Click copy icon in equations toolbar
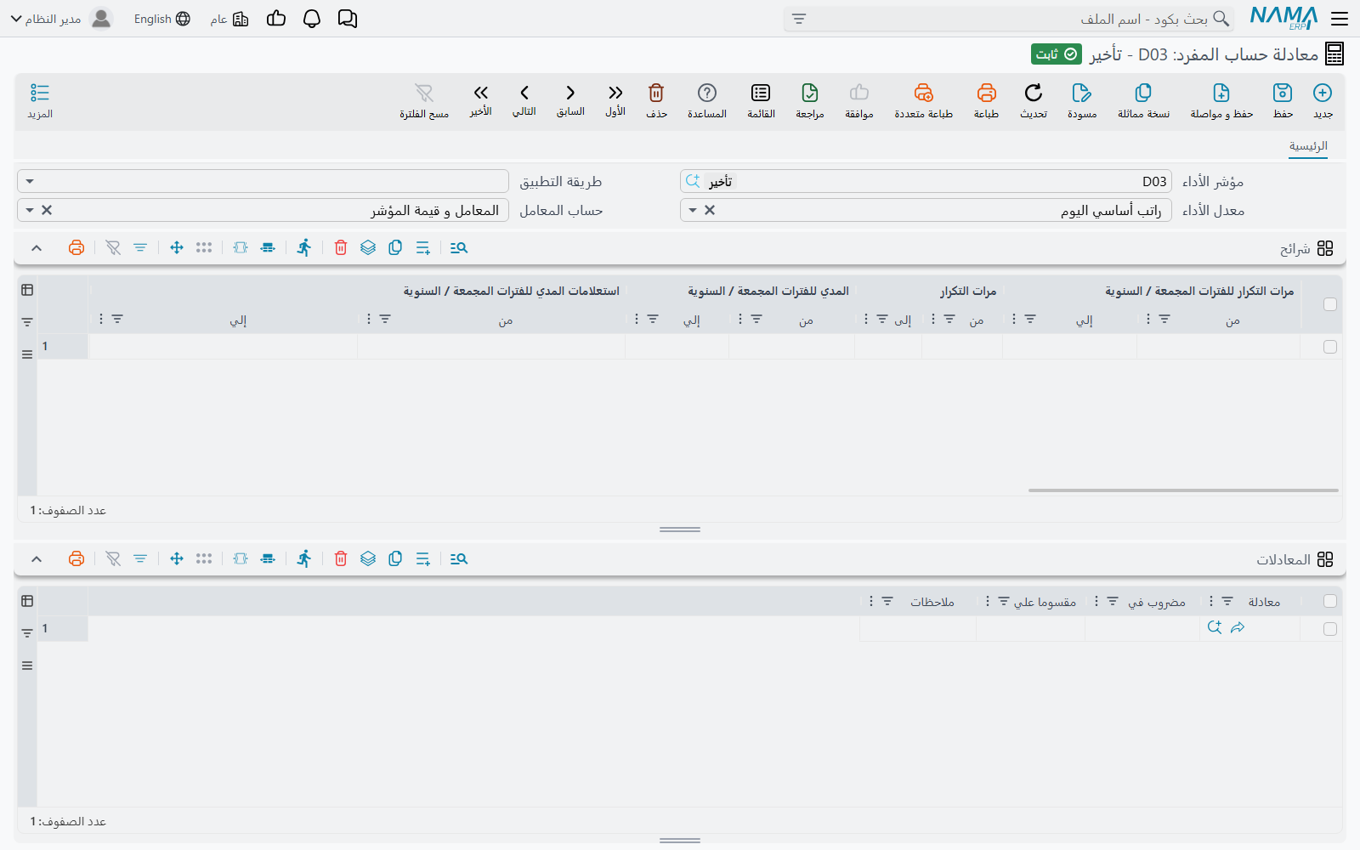This screenshot has width=1360, height=850. coord(395,558)
